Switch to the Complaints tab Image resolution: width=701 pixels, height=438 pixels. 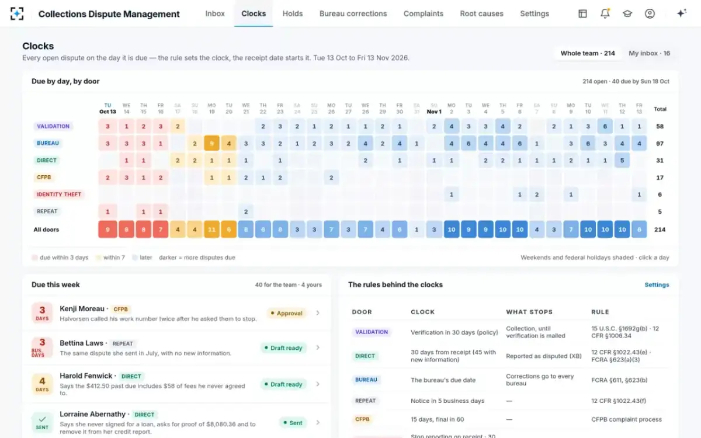(x=424, y=13)
